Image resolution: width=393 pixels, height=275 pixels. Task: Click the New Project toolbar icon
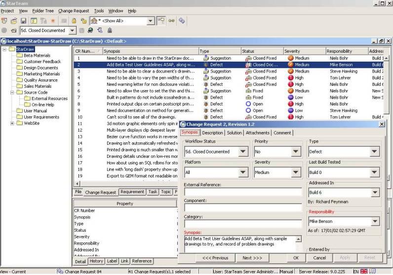pyautogui.click(x=4, y=21)
